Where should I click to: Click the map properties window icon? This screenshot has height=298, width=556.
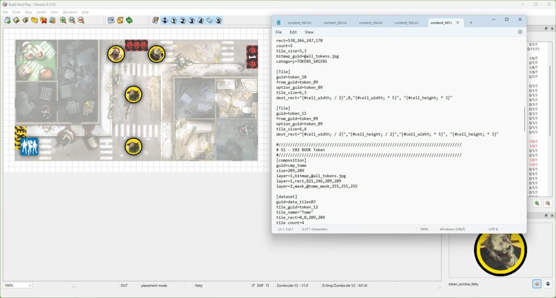[111, 21]
